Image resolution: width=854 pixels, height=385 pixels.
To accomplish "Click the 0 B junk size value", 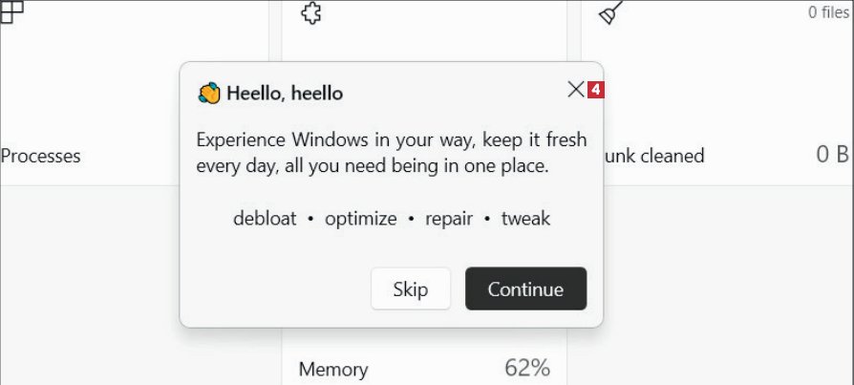I will point(832,155).
